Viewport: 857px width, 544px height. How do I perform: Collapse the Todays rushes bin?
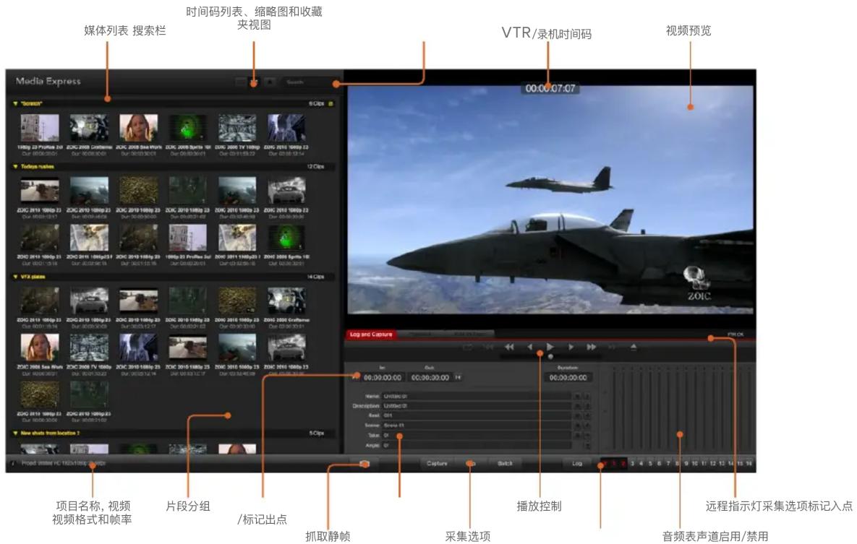(15, 167)
